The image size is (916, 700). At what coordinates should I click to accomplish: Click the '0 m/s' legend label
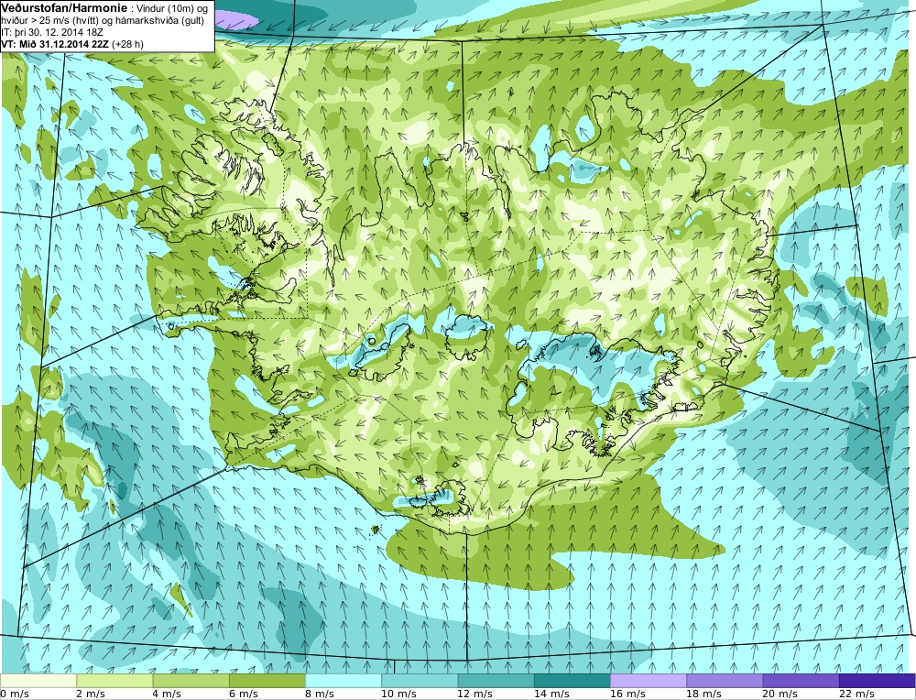15,694
